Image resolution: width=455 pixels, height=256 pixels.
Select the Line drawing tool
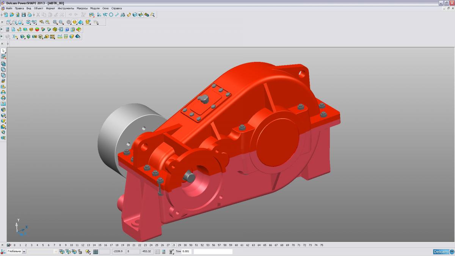105,15
